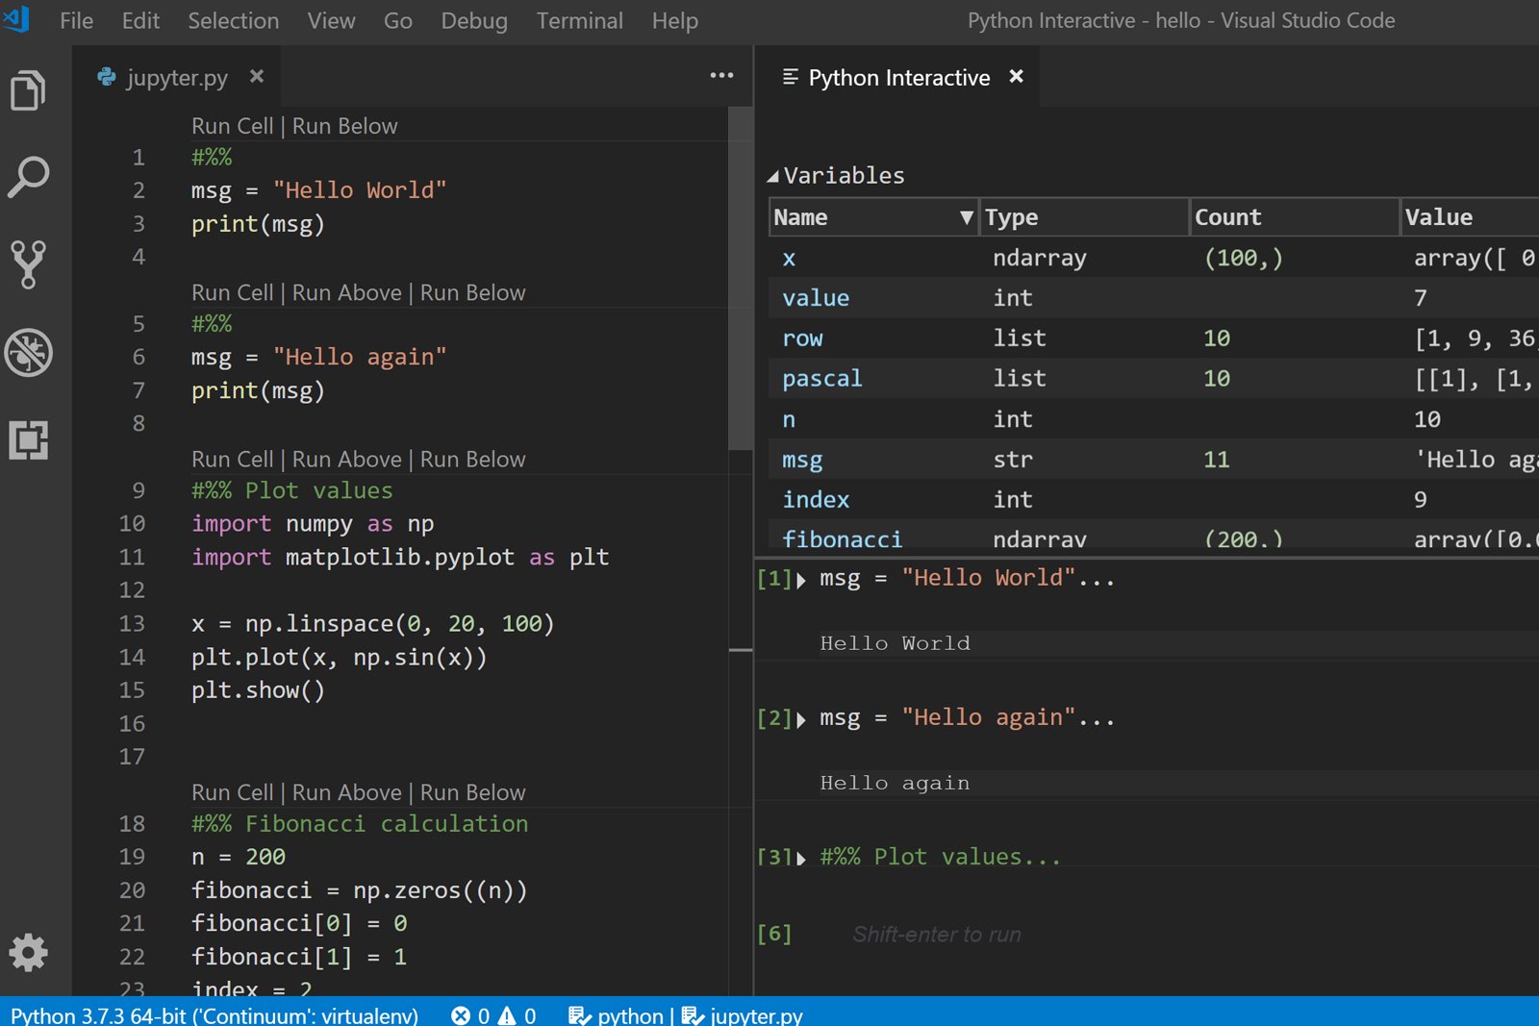1539x1026 pixels.
Task: Select the Python 3.7.3 64-bit interpreter status
Action: click(x=214, y=1015)
